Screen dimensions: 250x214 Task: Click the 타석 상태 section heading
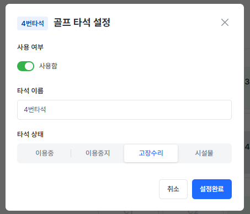click(x=30, y=135)
